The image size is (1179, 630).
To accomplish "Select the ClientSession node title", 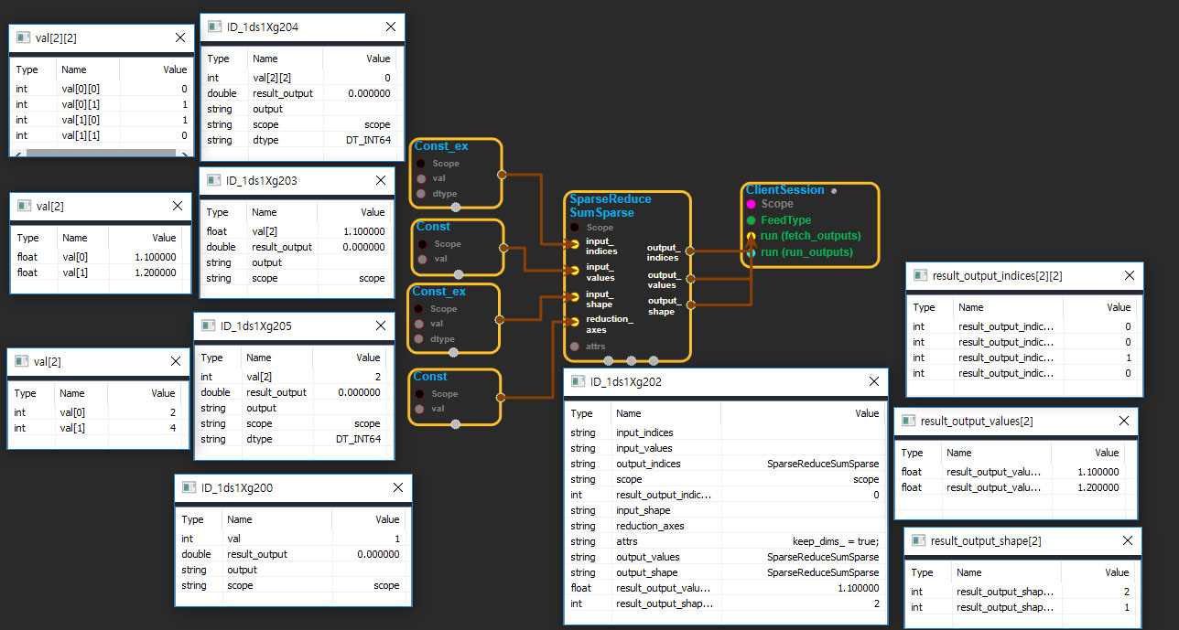I will (784, 190).
